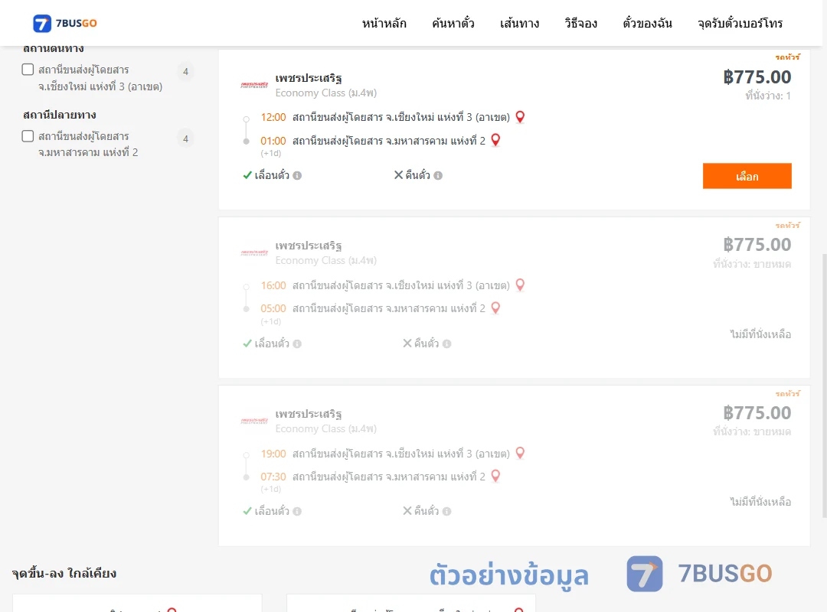Screen dimensions: 827x612
Task: Select the 12:00 trip with เลือก button
Action: [747, 176]
